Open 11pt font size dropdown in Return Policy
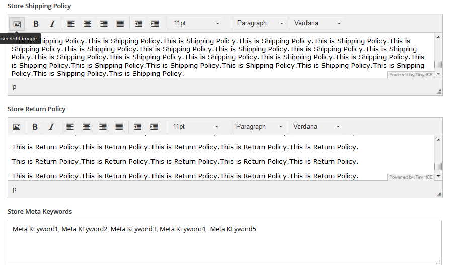Screen dimensions: 460x273 (195, 127)
